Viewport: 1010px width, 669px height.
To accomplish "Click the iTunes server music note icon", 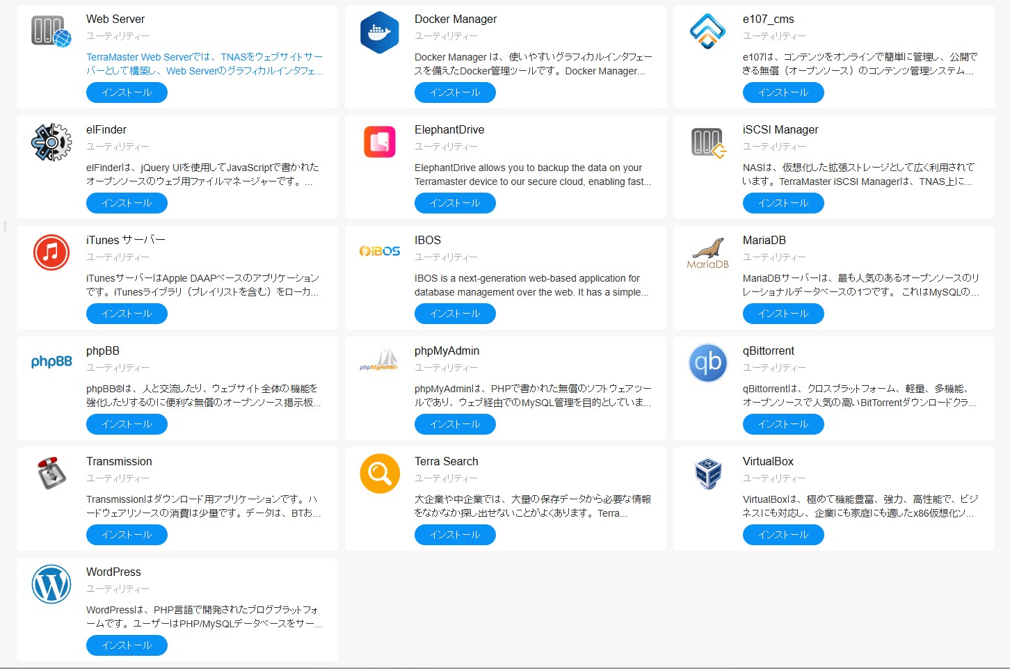I will coord(51,252).
